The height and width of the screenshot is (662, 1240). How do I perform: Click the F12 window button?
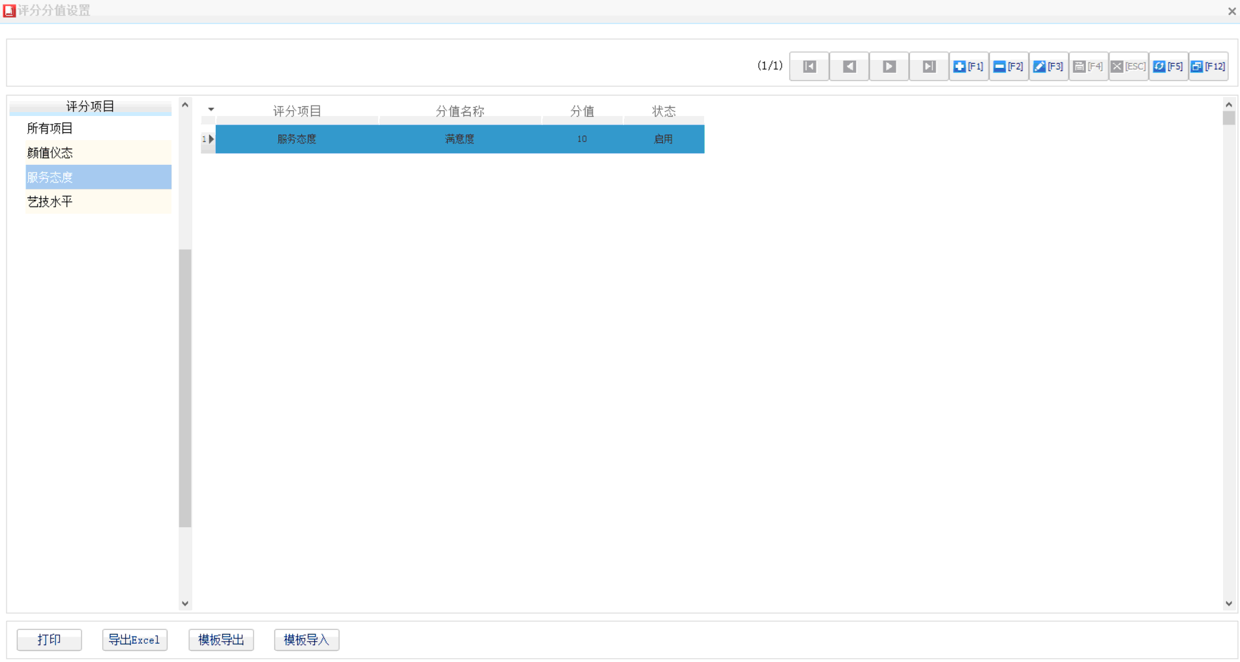click(1208, 66)
